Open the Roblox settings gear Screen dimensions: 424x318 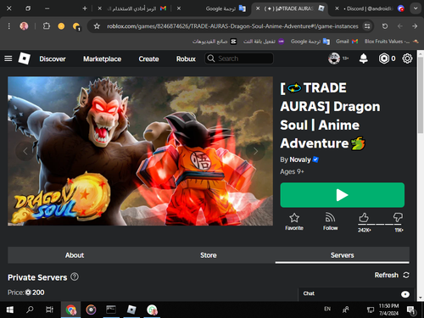407,59
